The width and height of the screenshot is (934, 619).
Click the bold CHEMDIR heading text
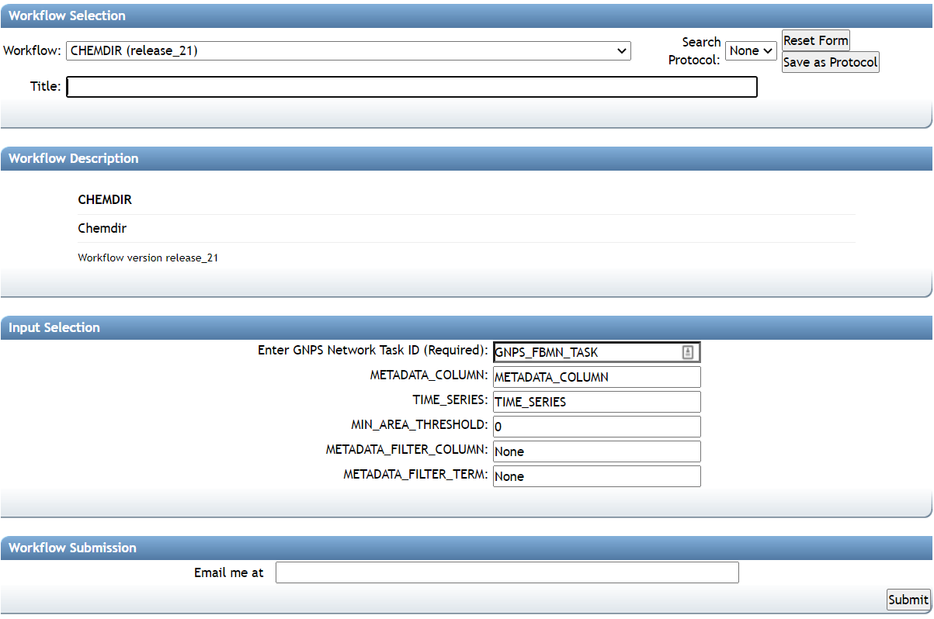[105, 199]
